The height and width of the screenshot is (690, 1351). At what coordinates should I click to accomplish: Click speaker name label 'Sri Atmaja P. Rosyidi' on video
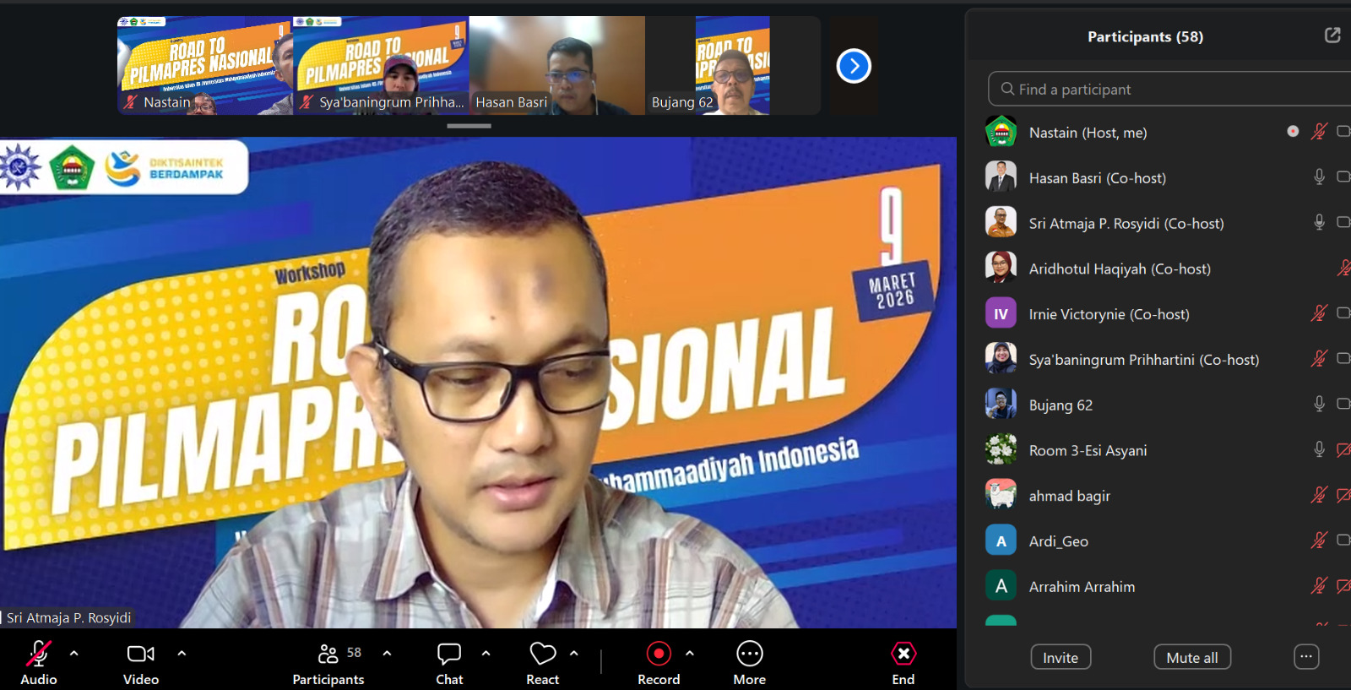pyautogui.click(x=69, y=617)
